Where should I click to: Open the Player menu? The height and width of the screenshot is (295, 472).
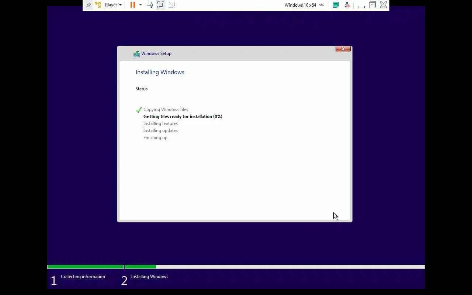pos(113,5)
